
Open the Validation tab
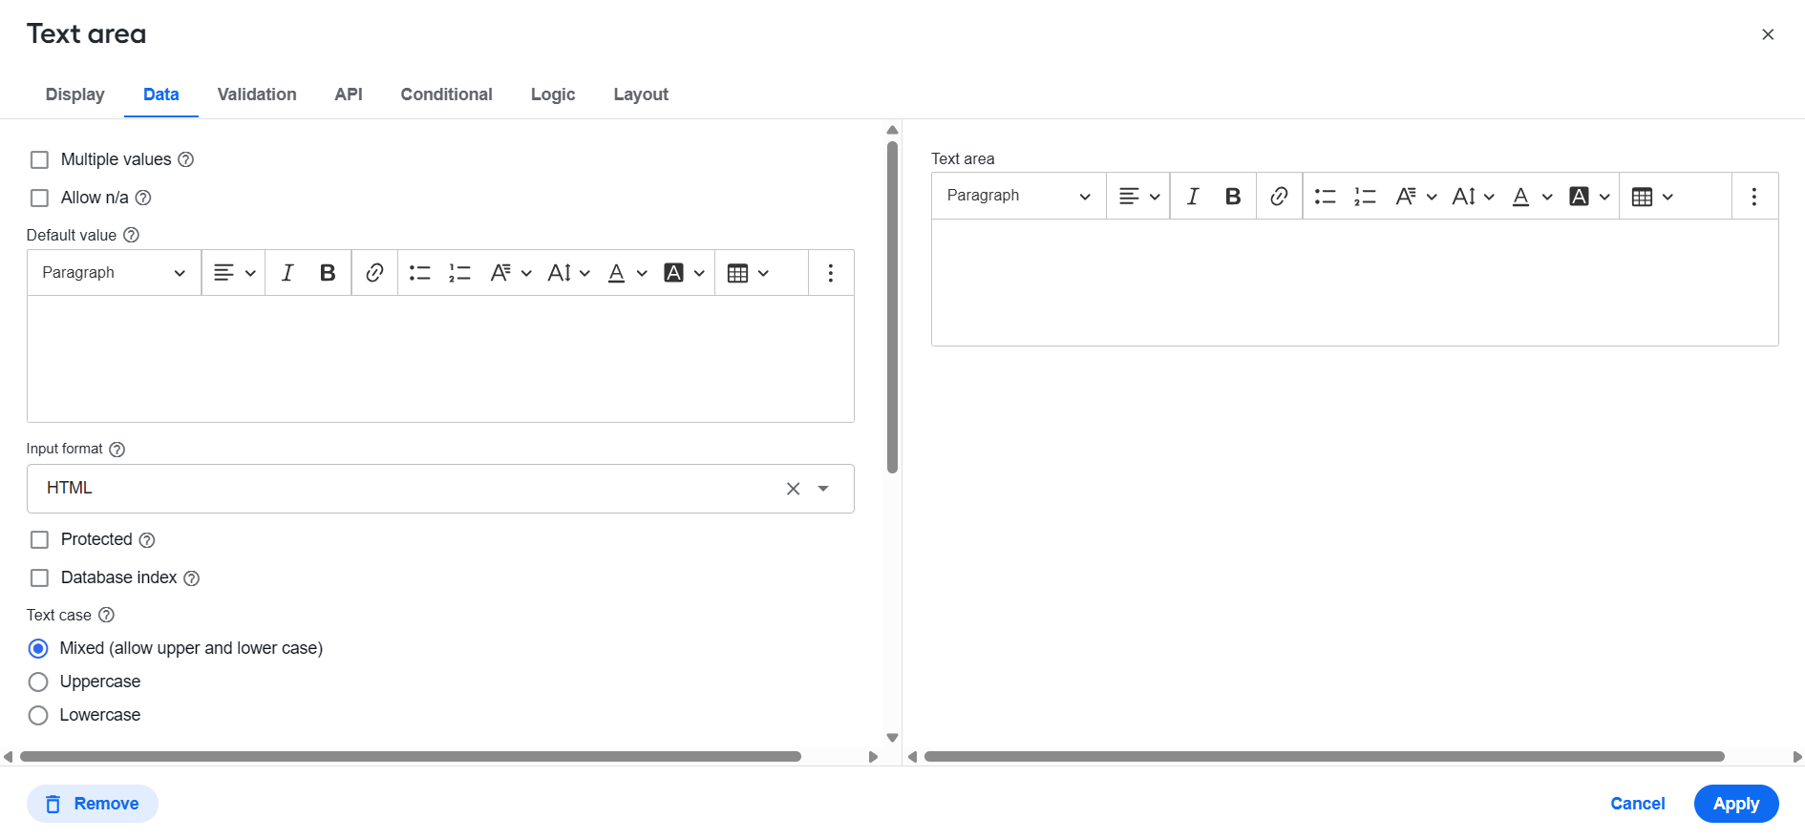click(x=257, y=94)
